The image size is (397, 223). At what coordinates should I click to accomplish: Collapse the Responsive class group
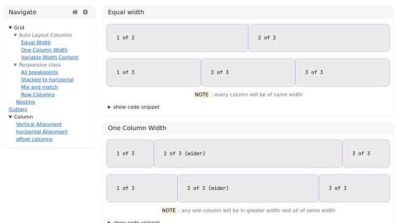click(x=16, y=65)
